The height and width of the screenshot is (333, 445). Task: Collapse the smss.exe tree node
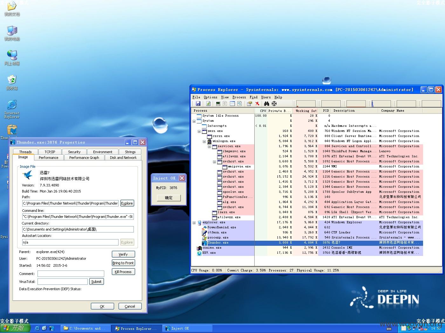[x=199, y=131]
